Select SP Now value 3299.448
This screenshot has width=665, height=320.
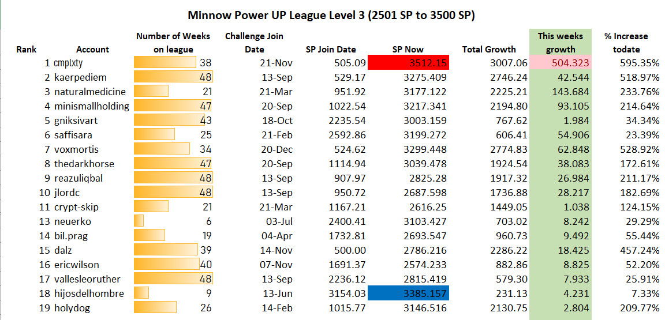[425, 149]
